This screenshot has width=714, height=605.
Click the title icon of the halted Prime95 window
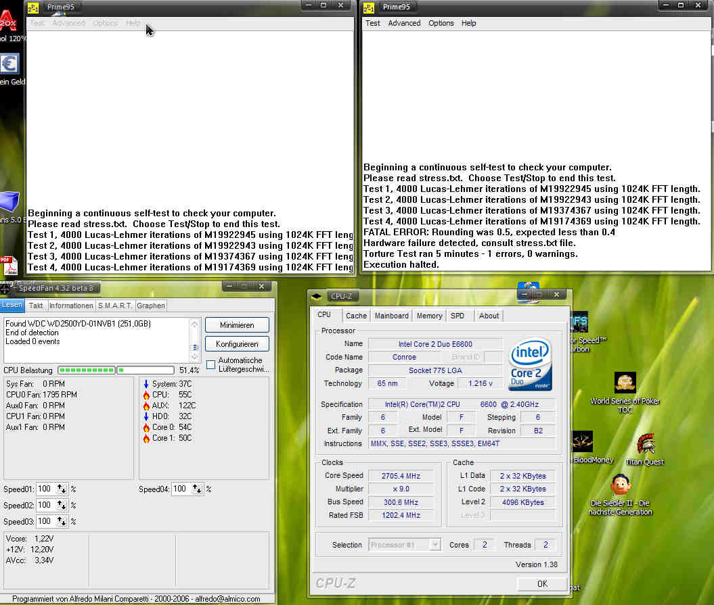(369, 7)
